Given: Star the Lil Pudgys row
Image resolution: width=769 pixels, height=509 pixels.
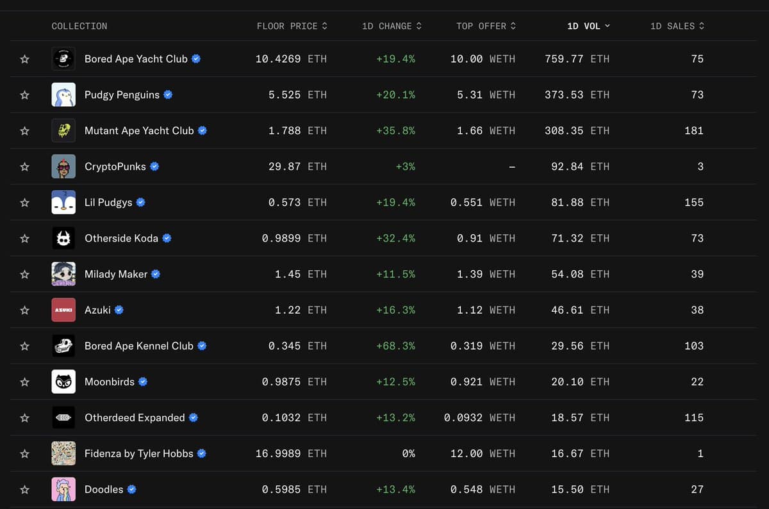Looking at the screenshot, I should [24, 202].
